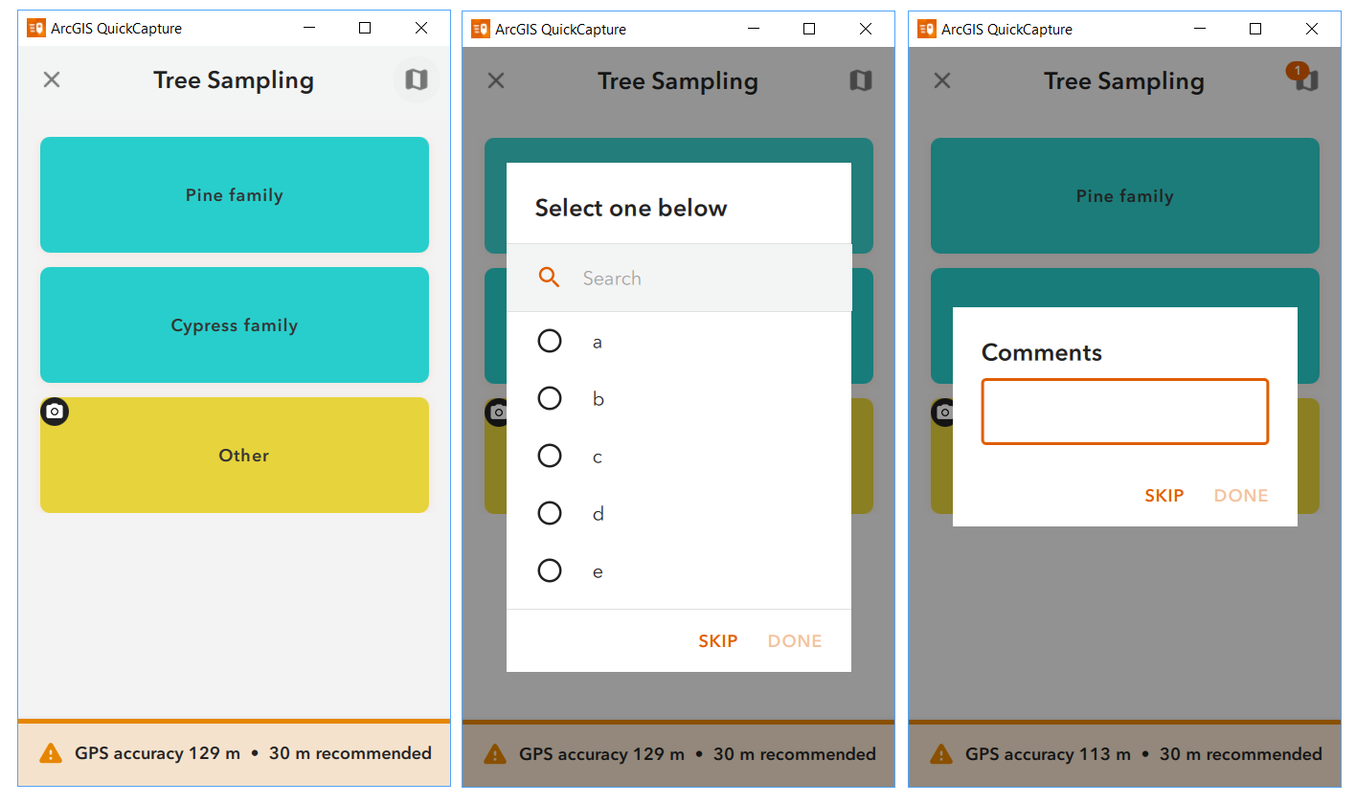The width and height of the screenshot is (1356, 804).
Task: Click the warning icon beside GPS accuracy 113 m
Action: pos(940,753)
